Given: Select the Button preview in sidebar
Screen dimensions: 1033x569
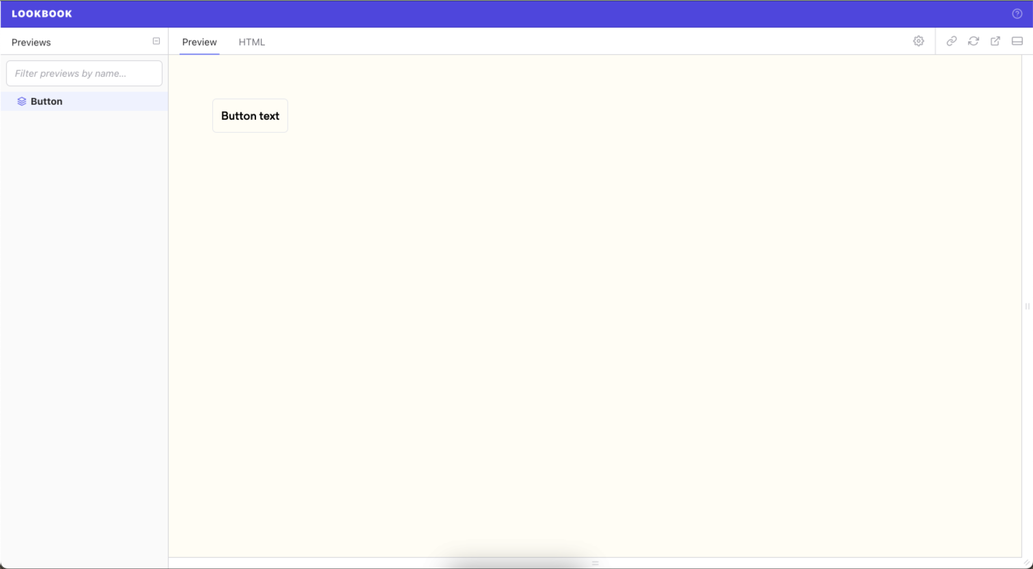Looking at the screenshot, I should 46,101.
